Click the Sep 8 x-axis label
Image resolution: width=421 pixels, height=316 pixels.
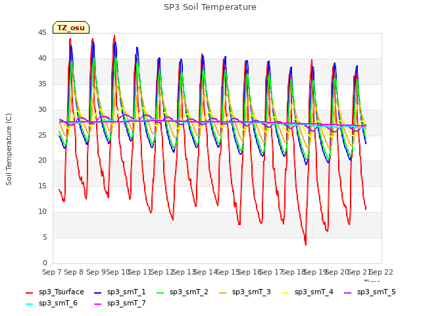(x=74, y=272)
